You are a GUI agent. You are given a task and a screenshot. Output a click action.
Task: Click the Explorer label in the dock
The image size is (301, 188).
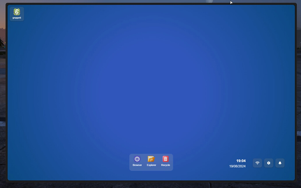coord(151,165)
